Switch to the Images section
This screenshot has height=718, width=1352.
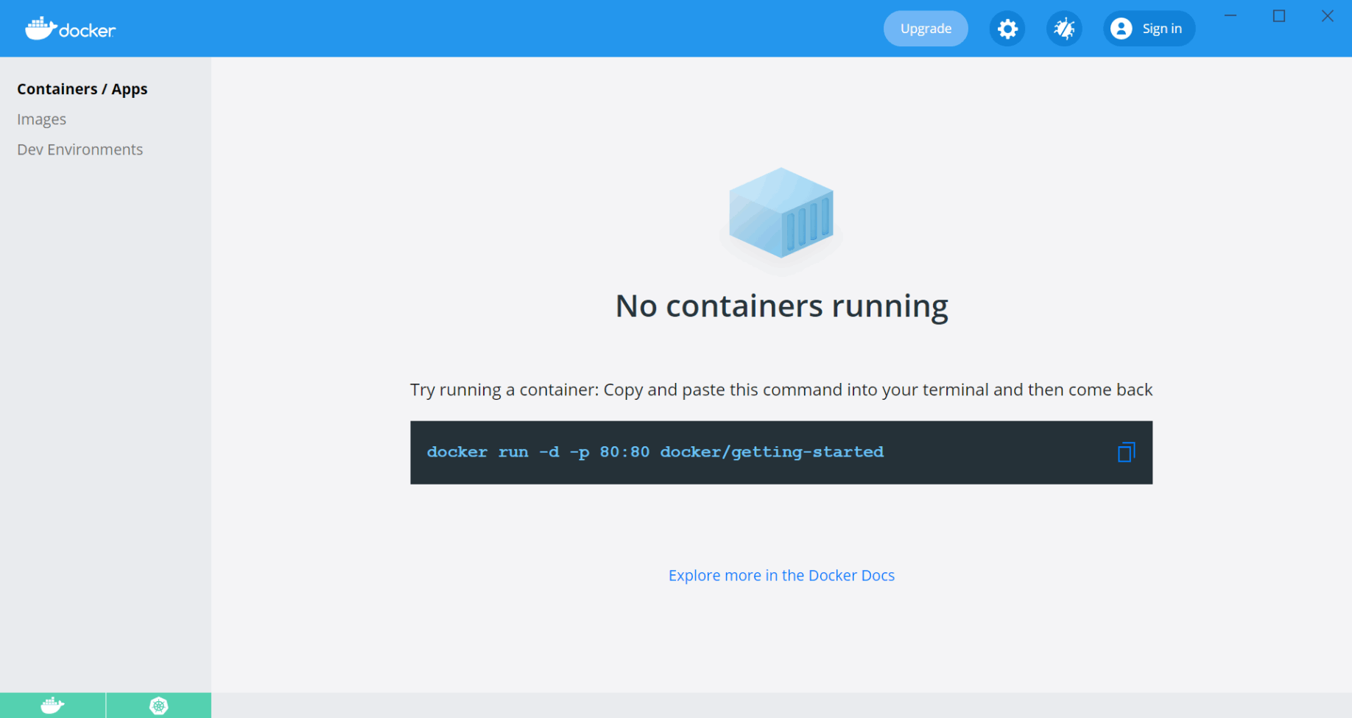[x=42, y=119]
